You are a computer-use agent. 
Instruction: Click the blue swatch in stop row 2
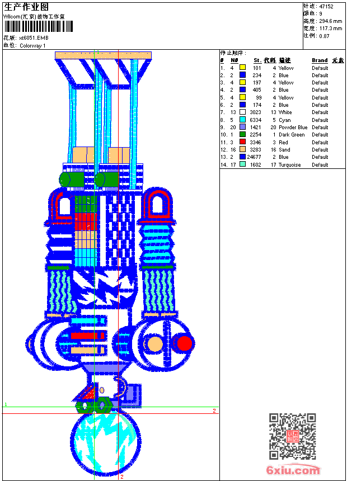point(242,74)
